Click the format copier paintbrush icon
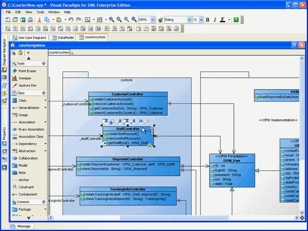The image size is (308, 231). [160, 19]
